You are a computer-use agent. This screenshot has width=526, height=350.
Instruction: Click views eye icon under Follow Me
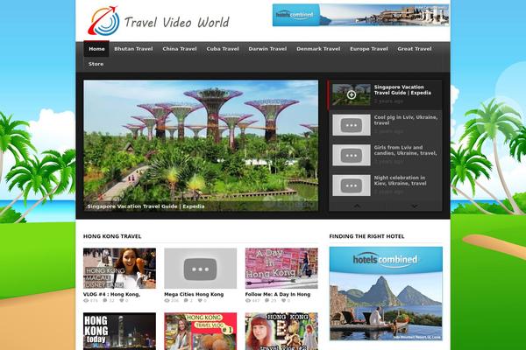point(248,301)
